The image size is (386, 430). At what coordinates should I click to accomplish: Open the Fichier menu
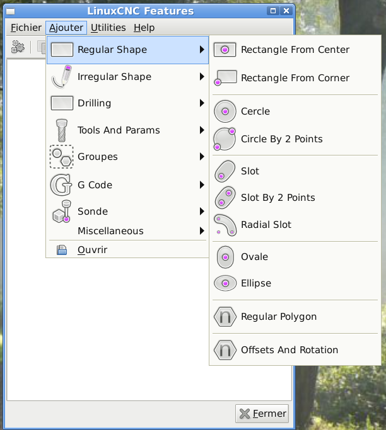[26, 28]
